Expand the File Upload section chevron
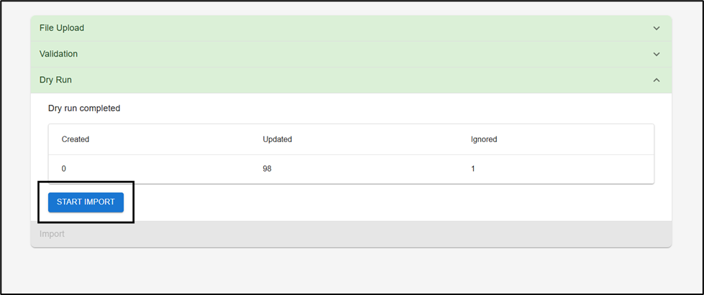 coord(656,28)
